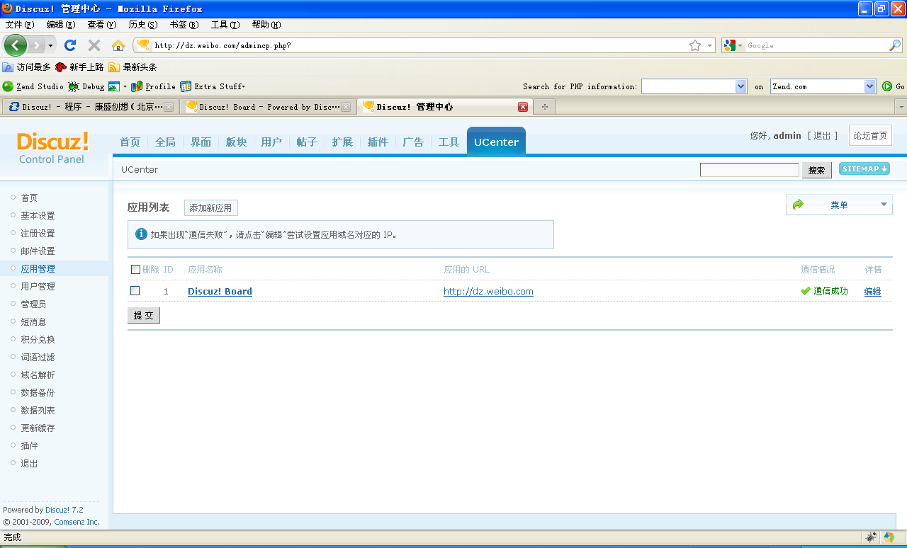The width and height of the screenshot is (907, 548).
Task: Click the 退出 link beside admin
Action: (822, 135)
